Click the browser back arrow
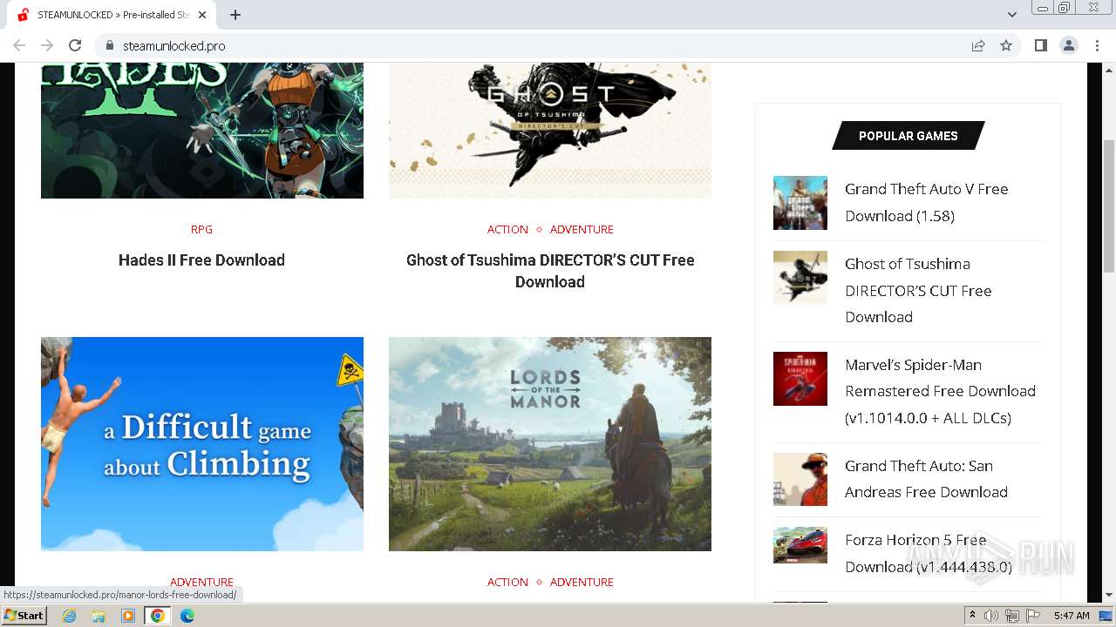The width and height of the screenshot is (1116, 627). 19,45
